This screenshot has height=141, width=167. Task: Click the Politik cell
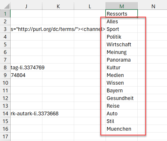pyautogui.click(x=121, y=37)
